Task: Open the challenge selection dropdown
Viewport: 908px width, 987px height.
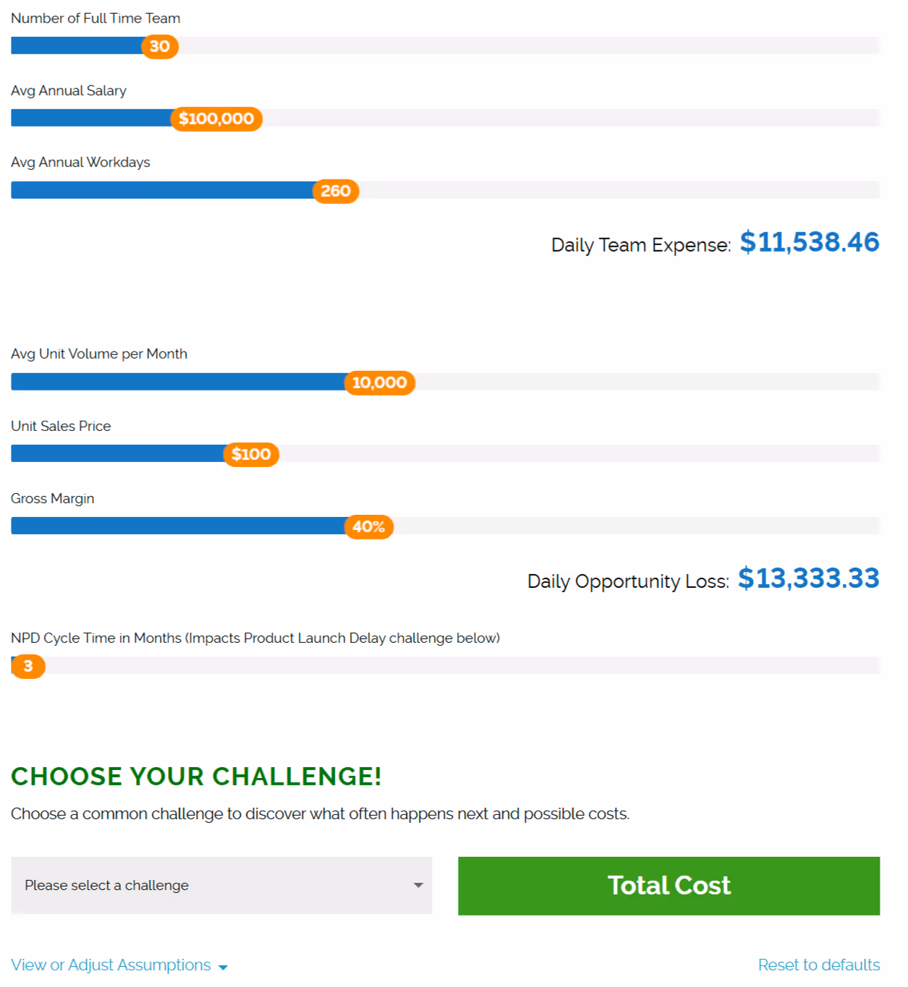Action: click(221, 885)
